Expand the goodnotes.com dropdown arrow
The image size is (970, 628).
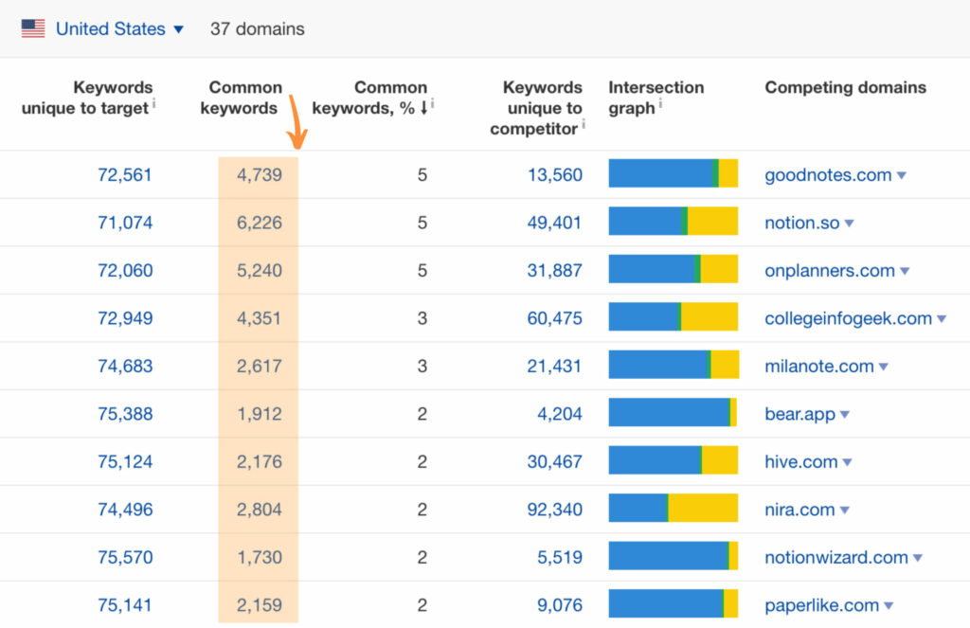[x=902, y=175]
